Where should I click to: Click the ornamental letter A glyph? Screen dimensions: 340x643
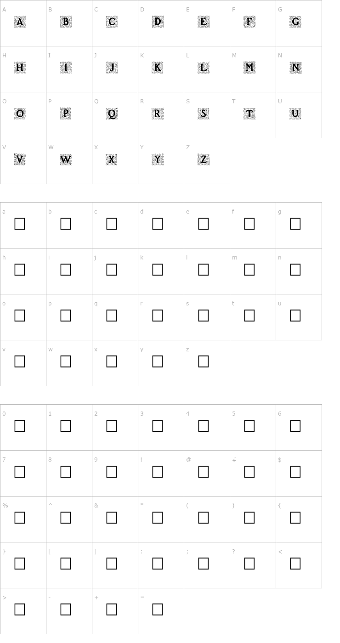(x=20, y=22)
